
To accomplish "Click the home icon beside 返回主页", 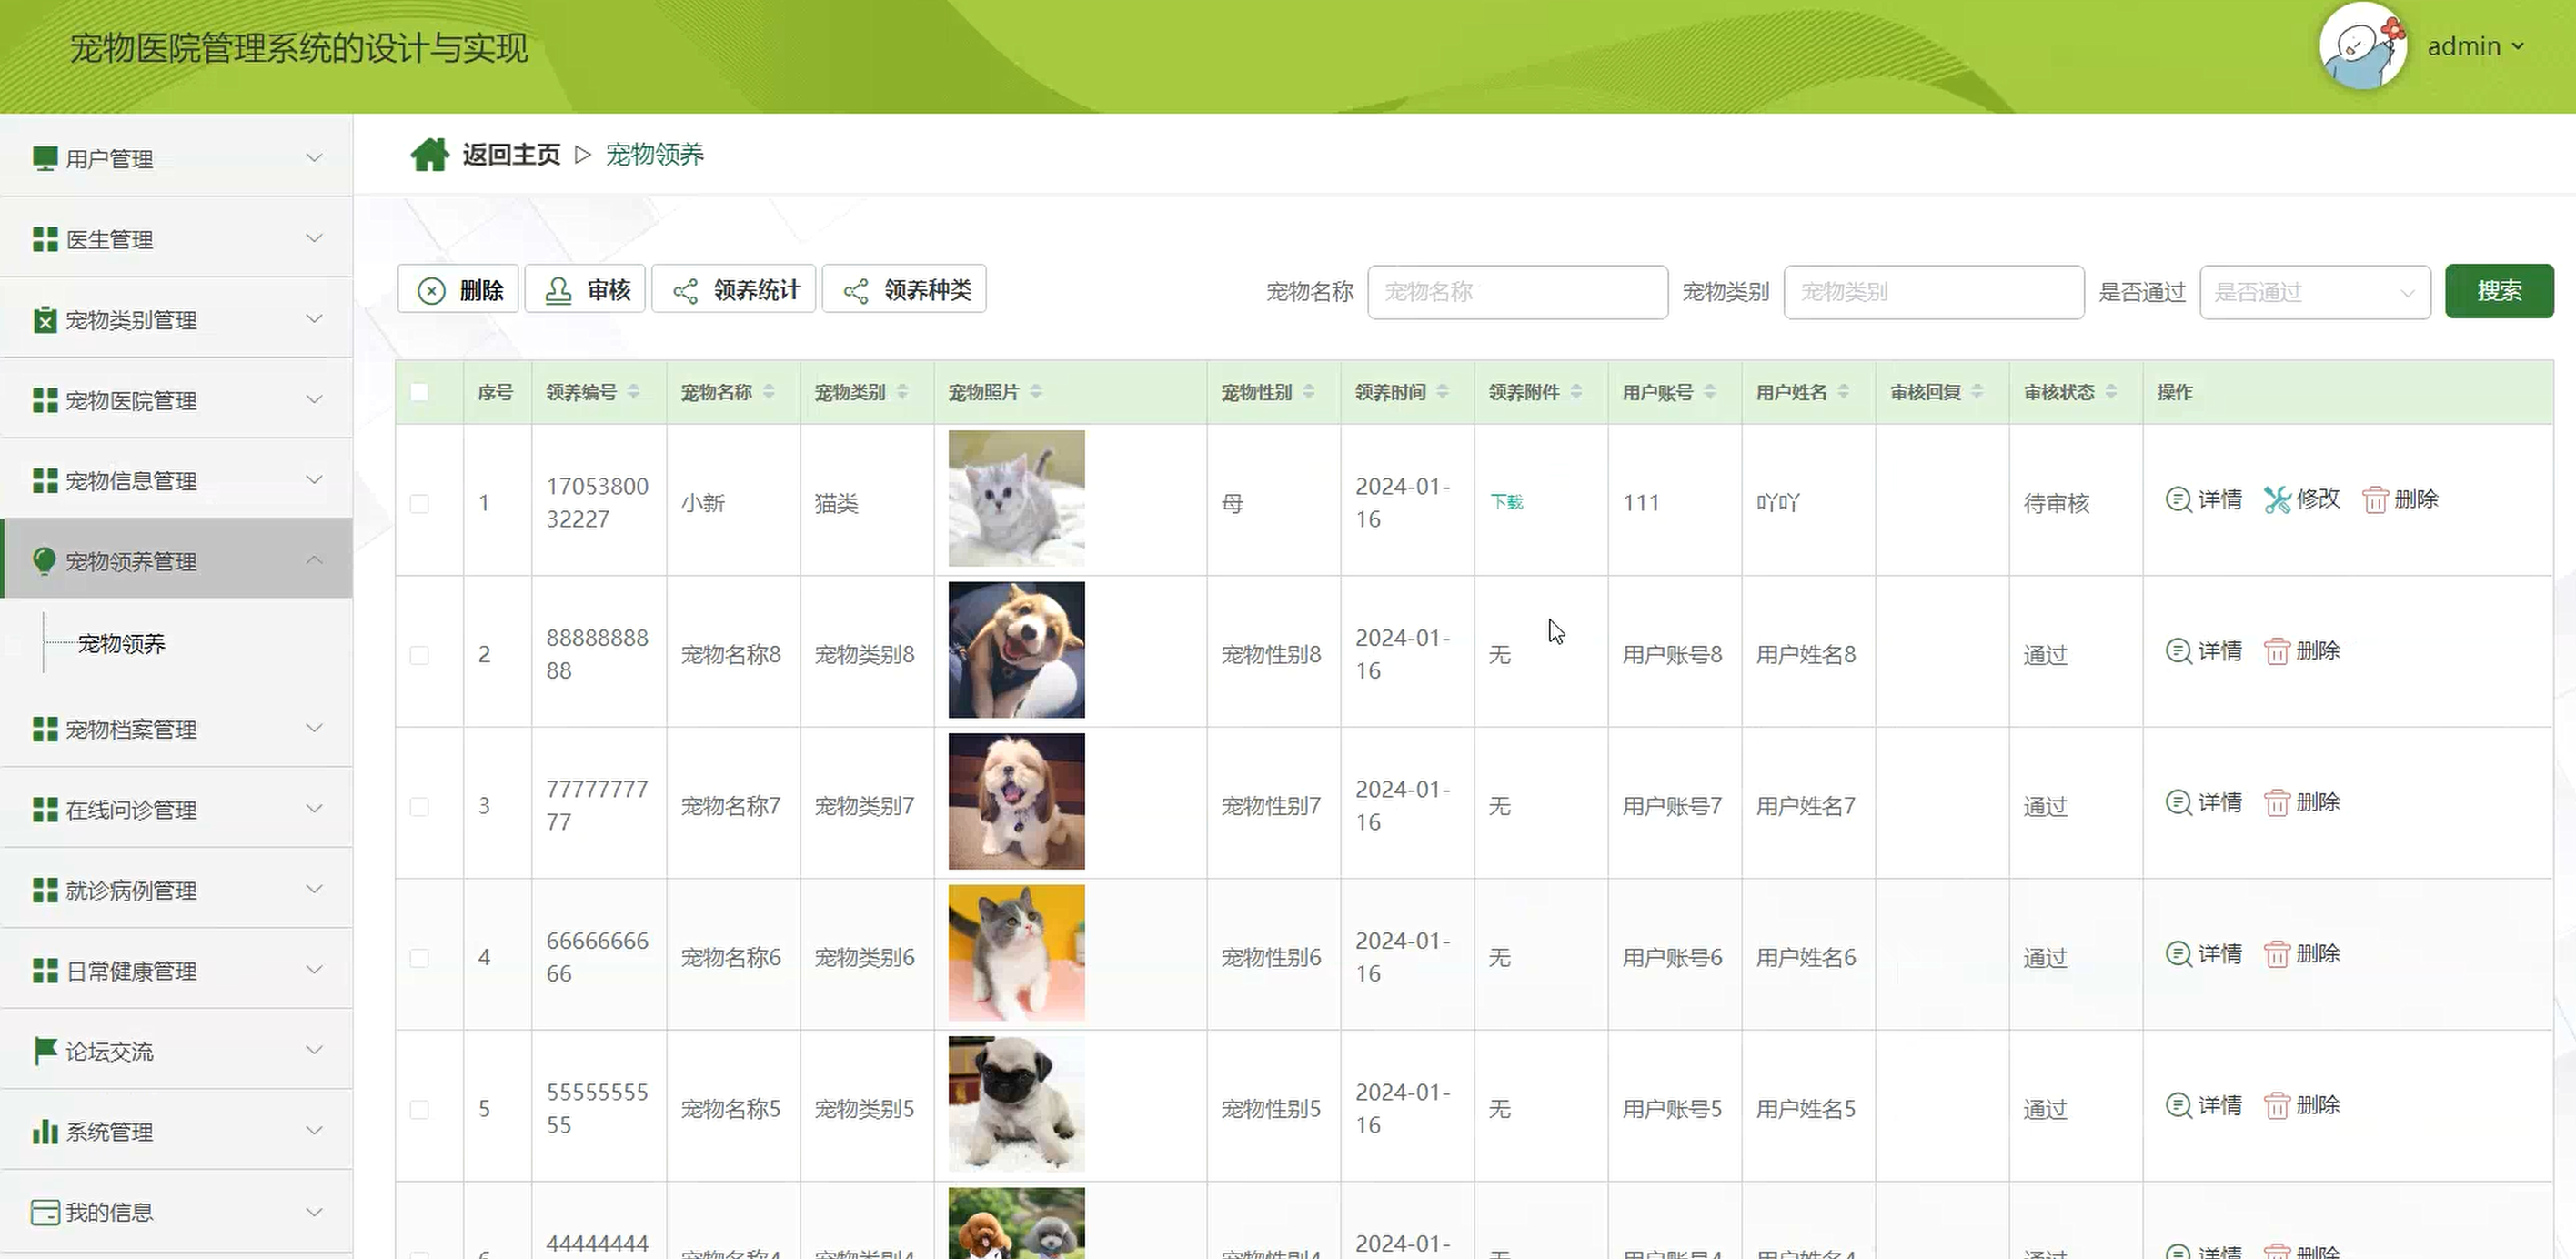I will click(x=429, y=154).
